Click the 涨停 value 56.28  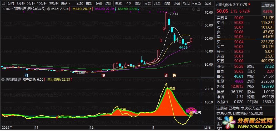[239, 66]
